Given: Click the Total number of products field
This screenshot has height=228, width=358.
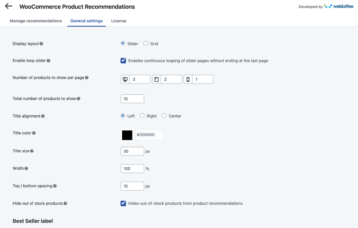Looking at the screenshot, I should (x=133, y=99).
